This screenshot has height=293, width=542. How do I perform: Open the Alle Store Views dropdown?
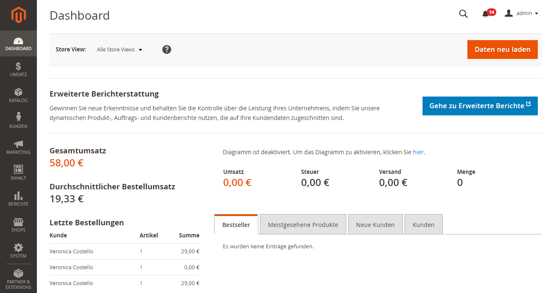[x=119, y=49]
